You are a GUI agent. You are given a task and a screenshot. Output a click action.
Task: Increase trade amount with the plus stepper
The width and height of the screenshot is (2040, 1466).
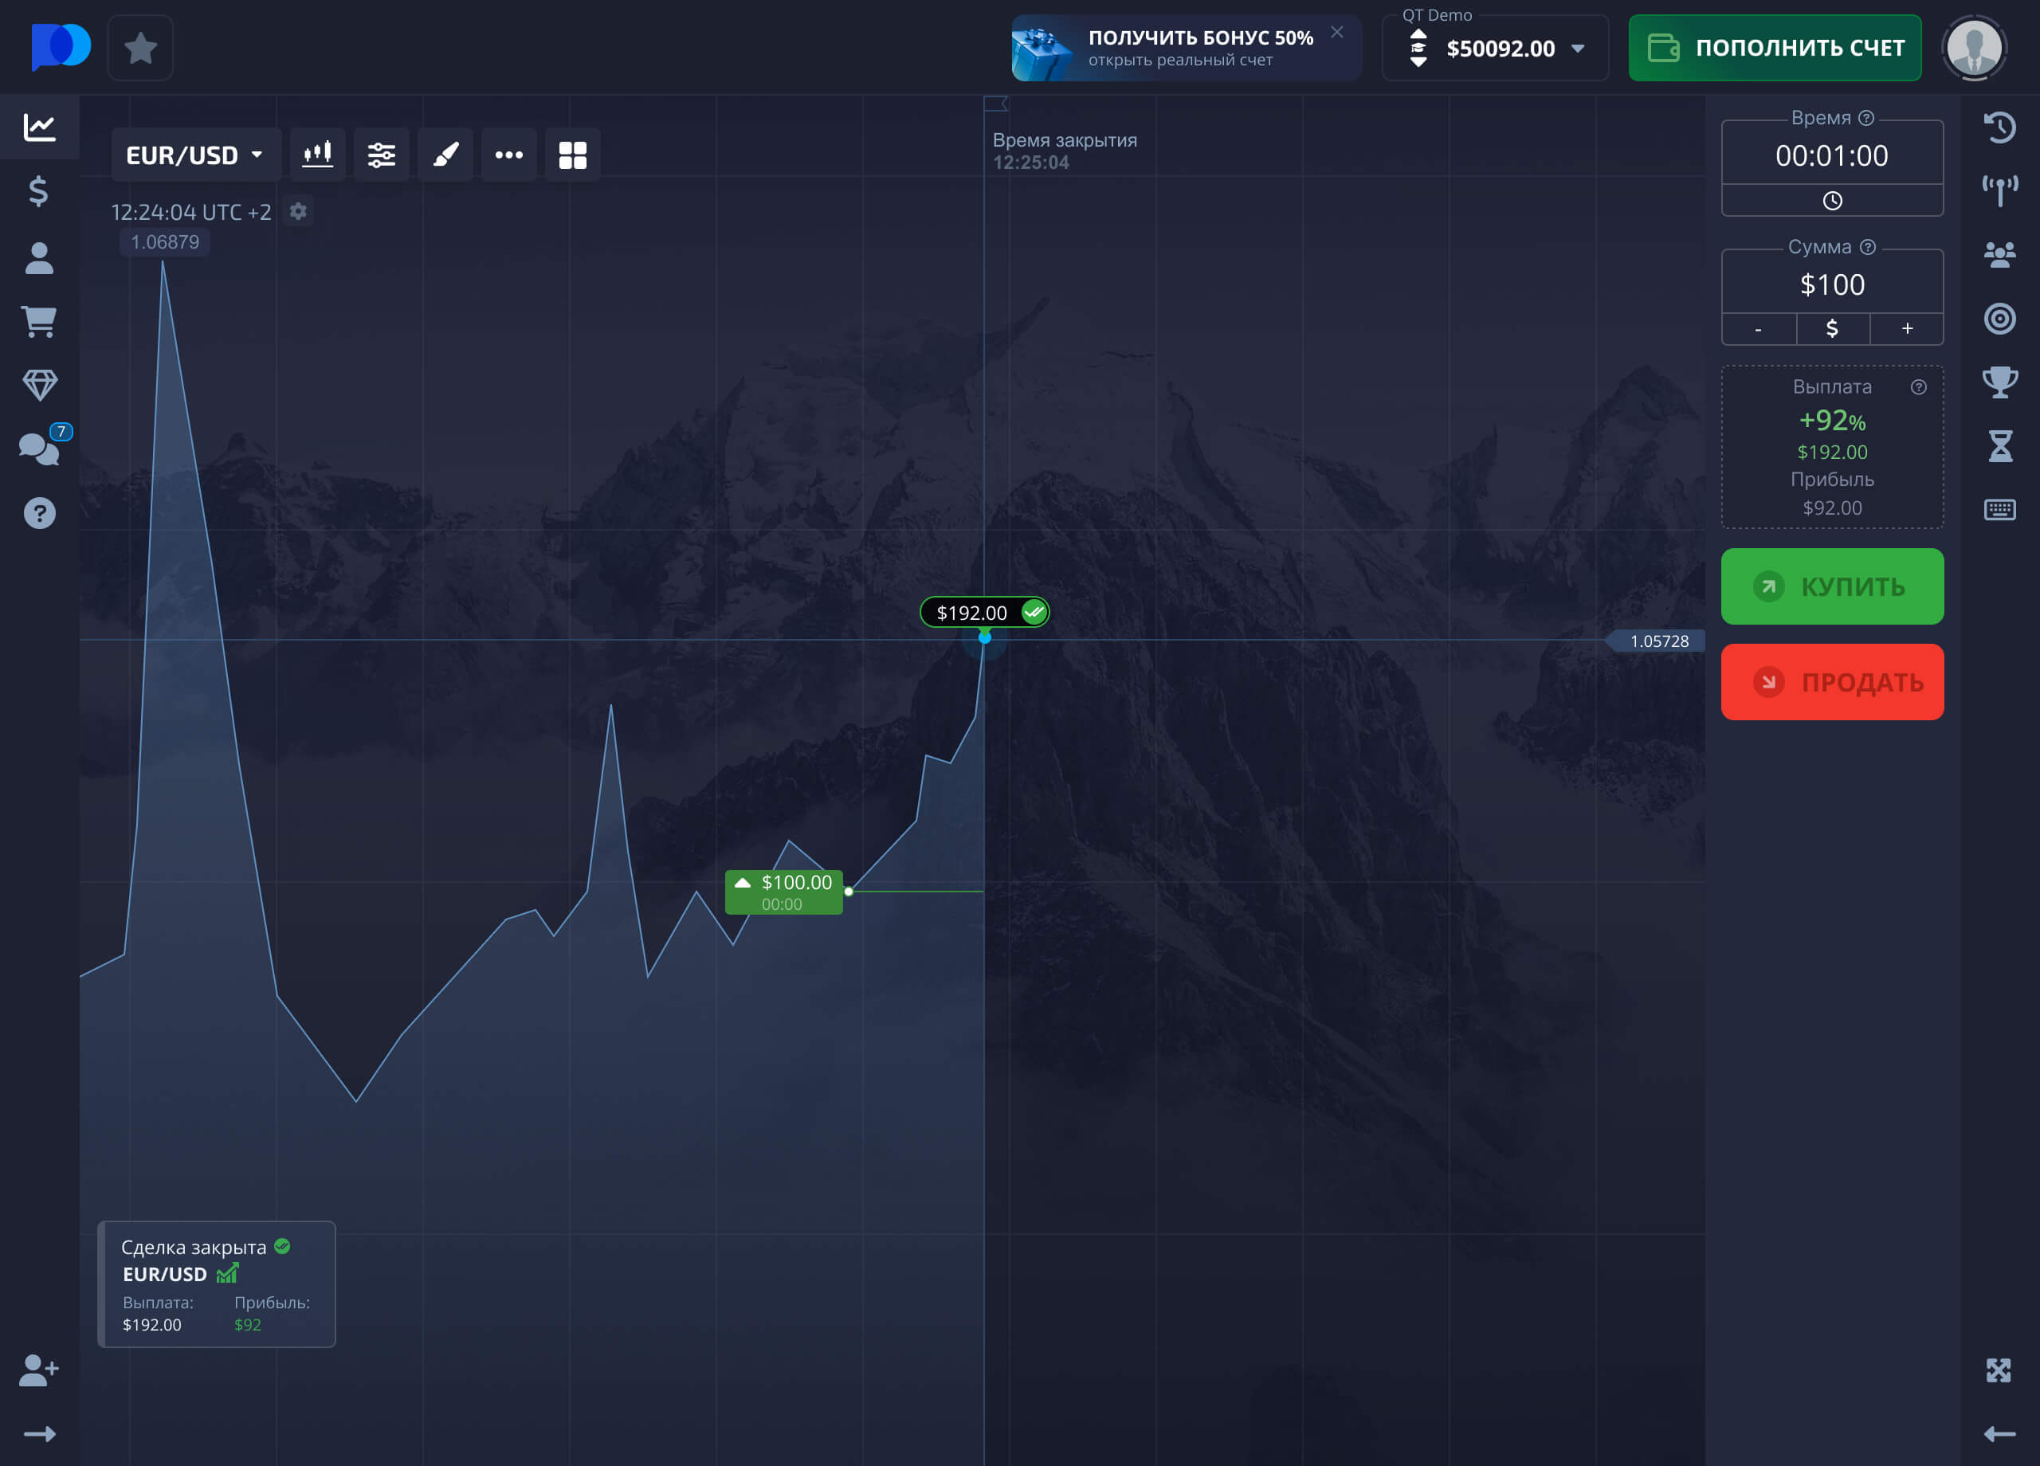point(1906,328)
